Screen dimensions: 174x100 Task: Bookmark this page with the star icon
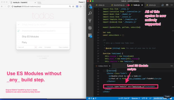(73, 6)
